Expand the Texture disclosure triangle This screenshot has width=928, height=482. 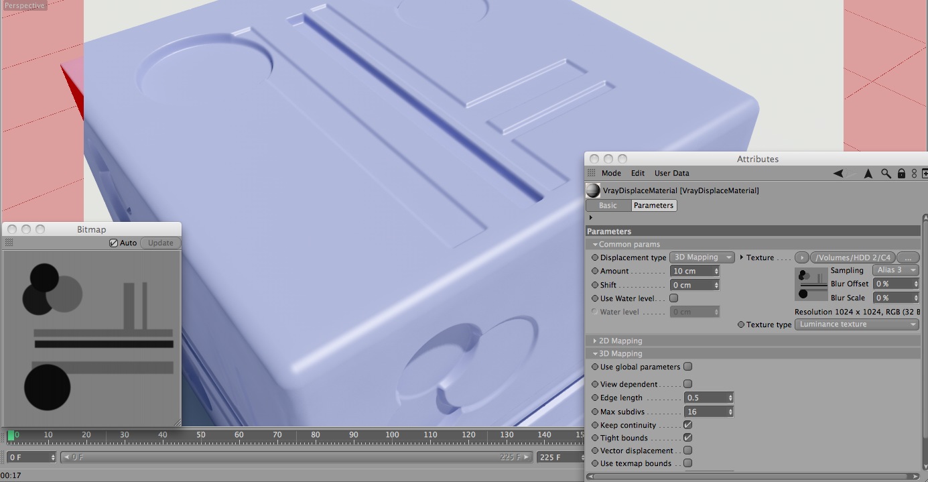[742, 257]
